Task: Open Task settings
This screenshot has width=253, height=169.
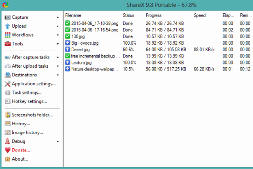Action: tap(27, 93)
